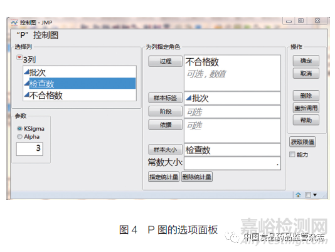Click the red triangle next to 3列
The width and height of the screenshot is (335, 252).
point(19,58)
